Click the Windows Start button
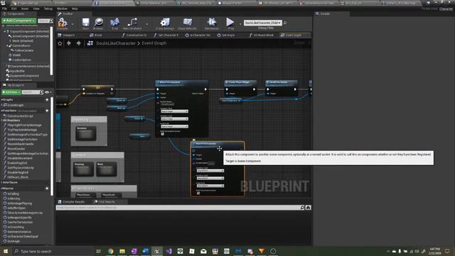 coord(6,251)
